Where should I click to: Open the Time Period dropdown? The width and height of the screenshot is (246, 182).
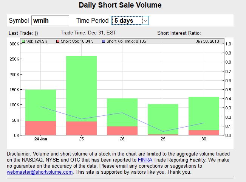(x=126, y=20)
